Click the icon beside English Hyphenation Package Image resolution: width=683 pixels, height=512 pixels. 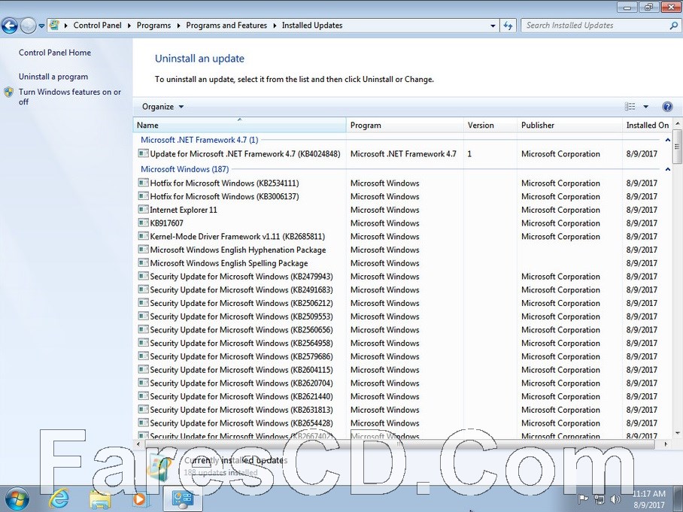[143, 250]
